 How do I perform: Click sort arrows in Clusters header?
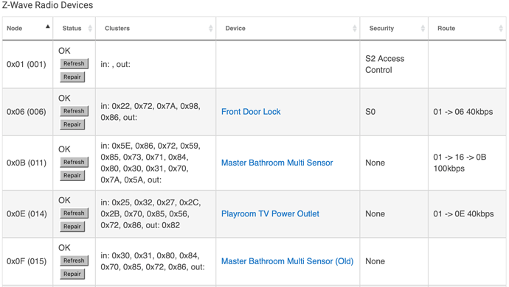pos(211,29)
